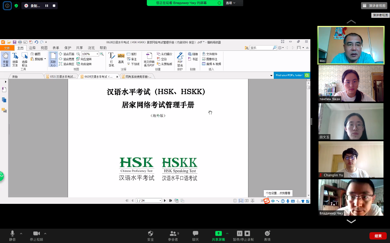
Task: Open the page number 1 / 24 dropdown
Action: (160, 201)
